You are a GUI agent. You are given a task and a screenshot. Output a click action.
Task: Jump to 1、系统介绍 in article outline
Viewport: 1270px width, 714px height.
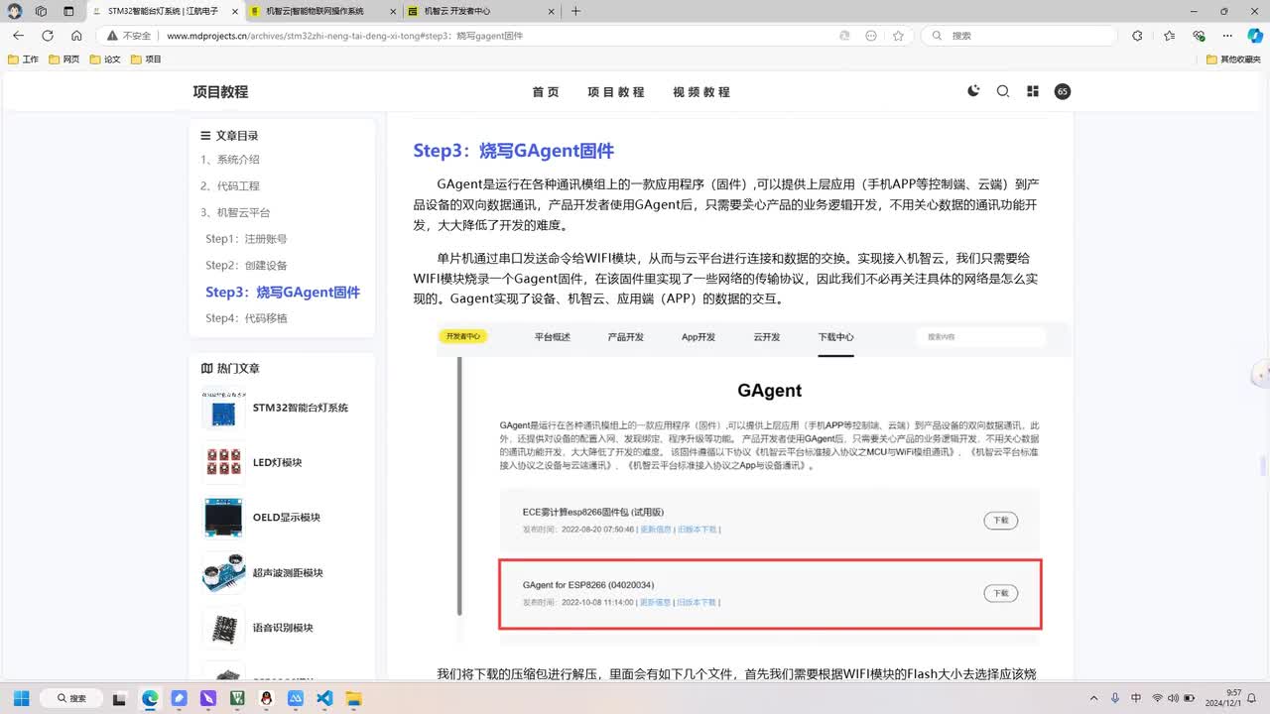click(x=229, y=160)
